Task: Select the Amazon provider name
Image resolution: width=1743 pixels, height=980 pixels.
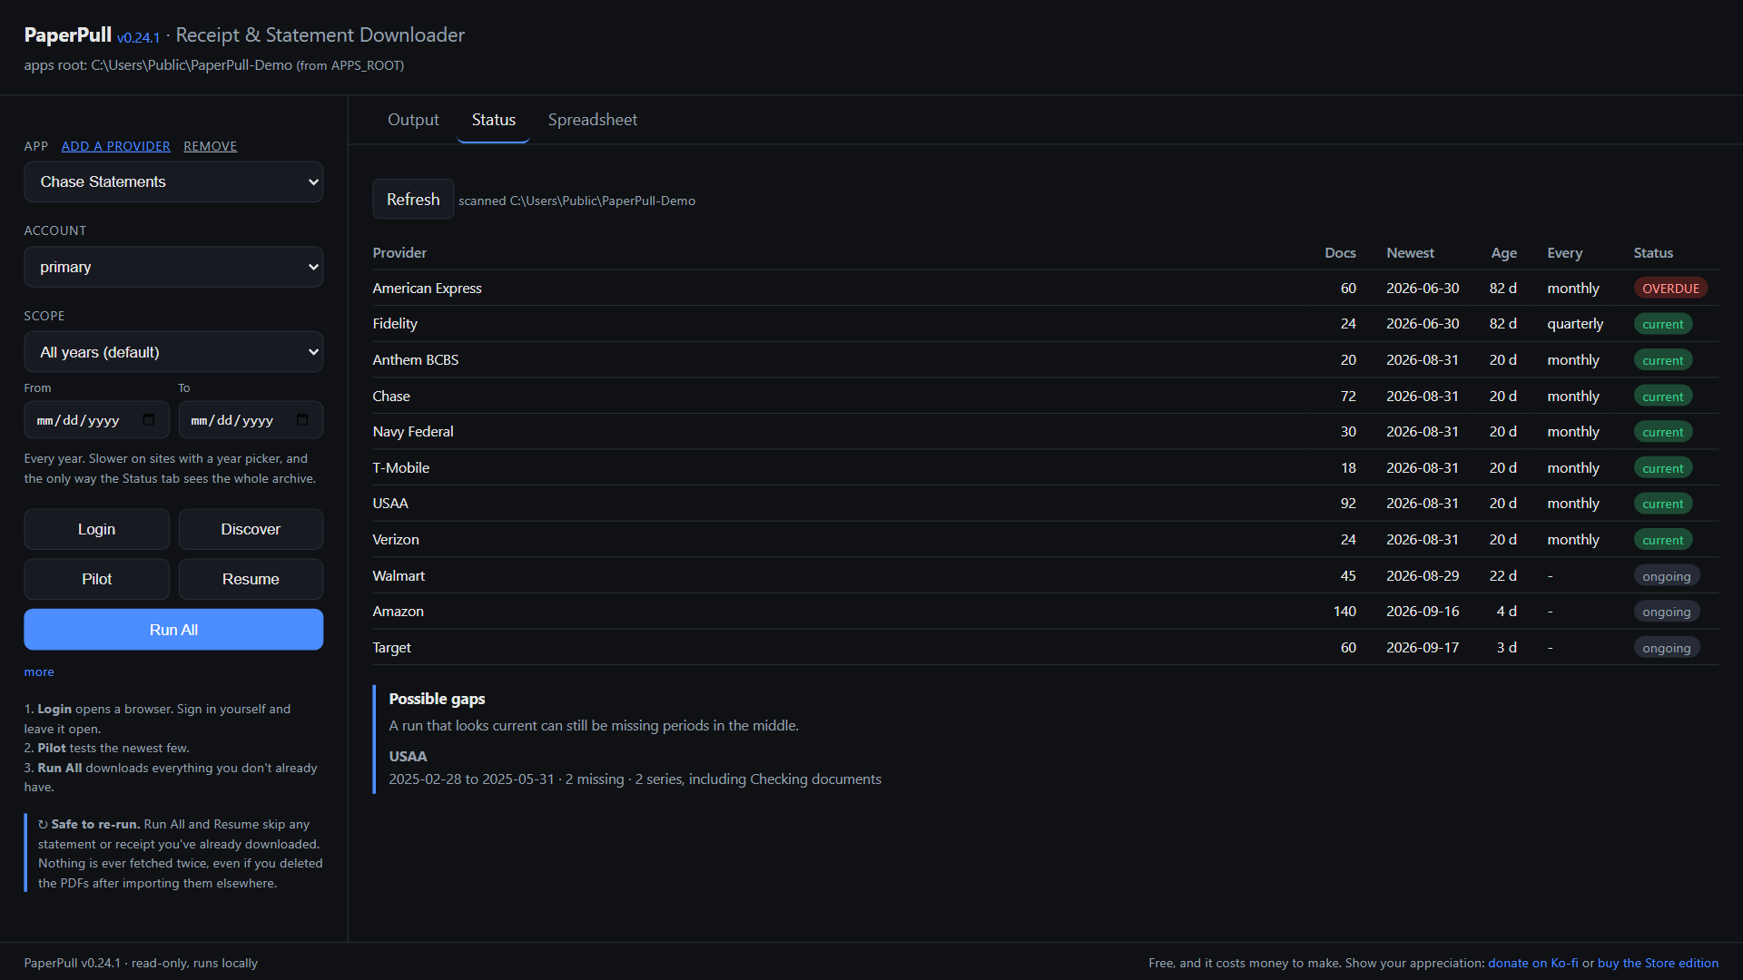Action: point(398,612)
